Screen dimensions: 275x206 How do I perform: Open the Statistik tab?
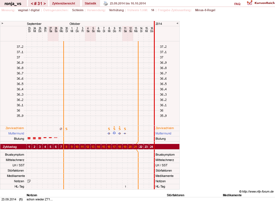pos(90,3)
